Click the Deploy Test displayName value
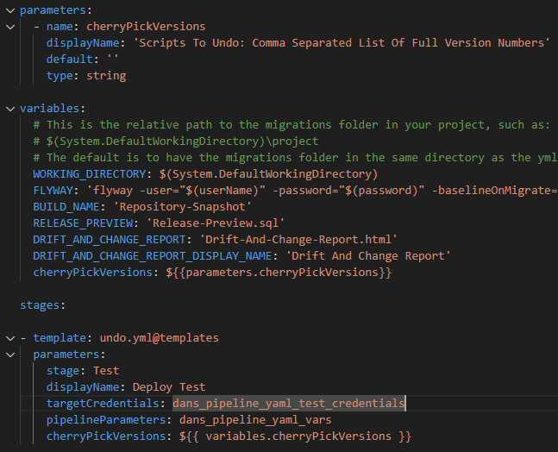Image resolution: width=558 pixels, height=452 pixels. [x=169, y=386]
